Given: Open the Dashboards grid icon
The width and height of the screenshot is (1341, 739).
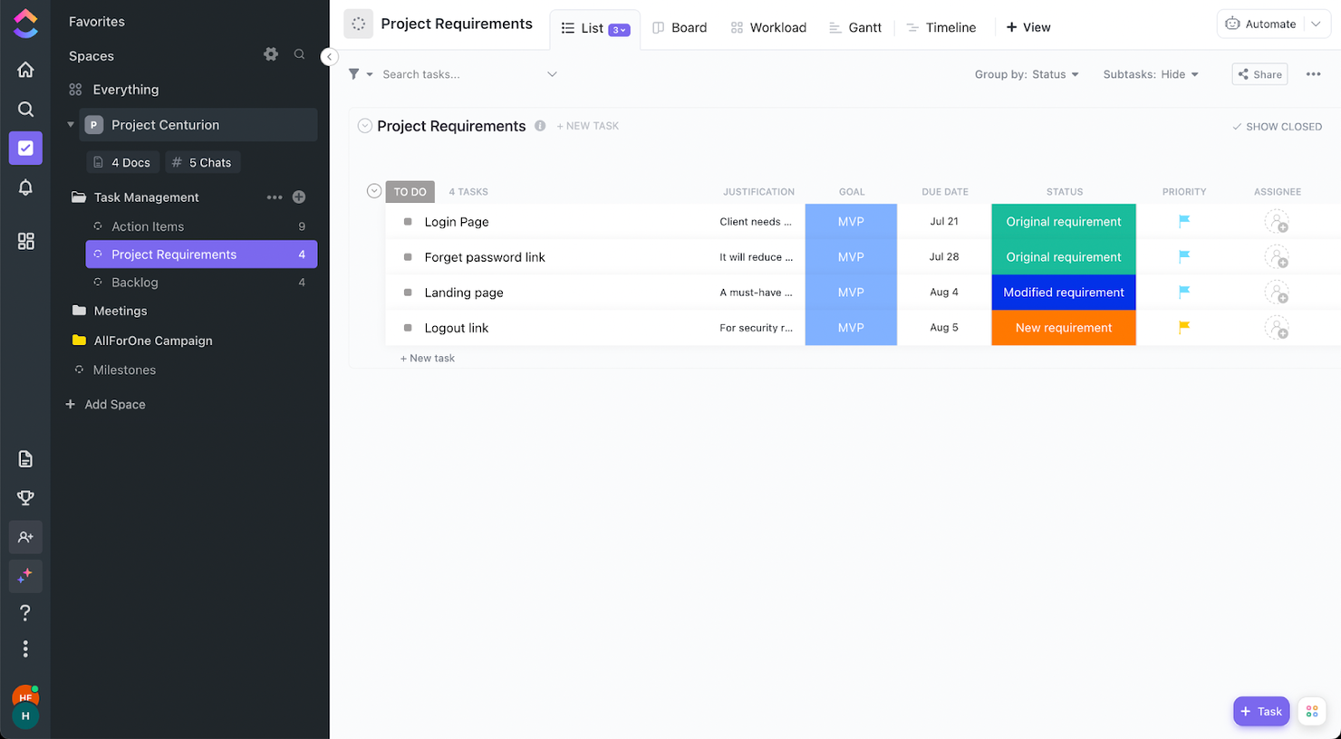Looking at the screenshot, I should click(25, 241).
